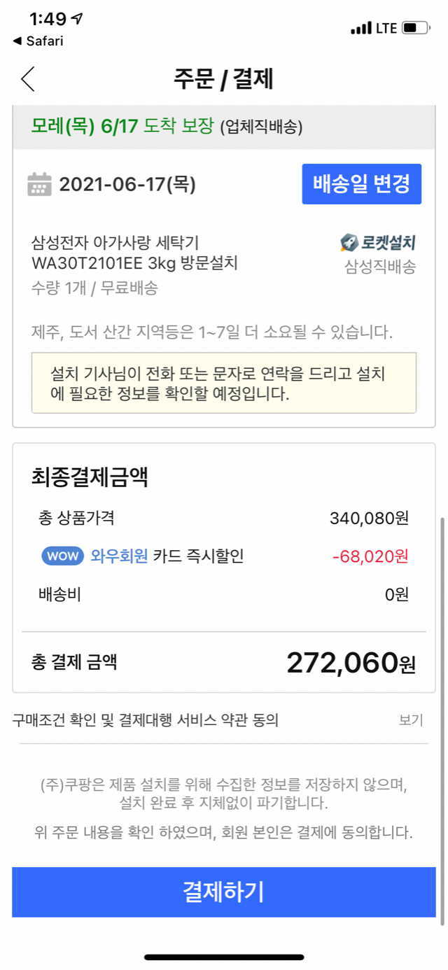The height and width of the screenshot is (970, 448).
Task: Expand terms with the 보기 link
Action: click(411, 720)
